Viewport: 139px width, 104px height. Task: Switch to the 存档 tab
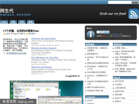tap(22, 22)
